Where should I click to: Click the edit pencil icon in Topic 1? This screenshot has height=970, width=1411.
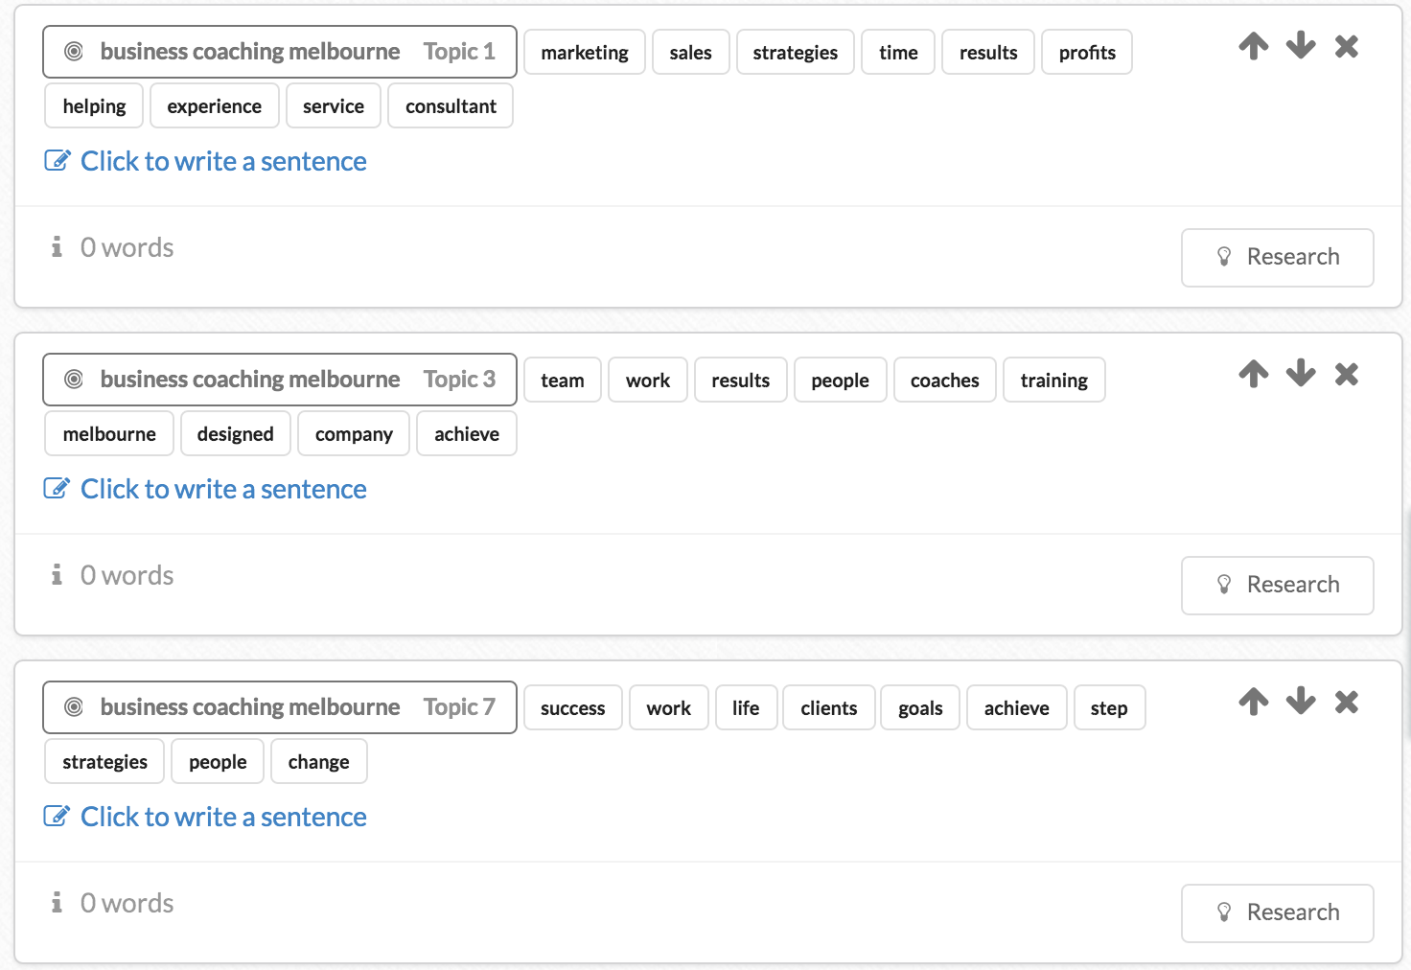point(58,160)
